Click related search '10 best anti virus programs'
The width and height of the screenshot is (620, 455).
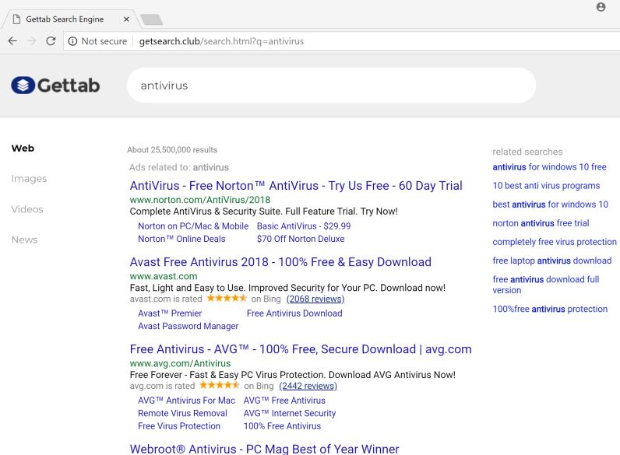[x=546, y=186]
